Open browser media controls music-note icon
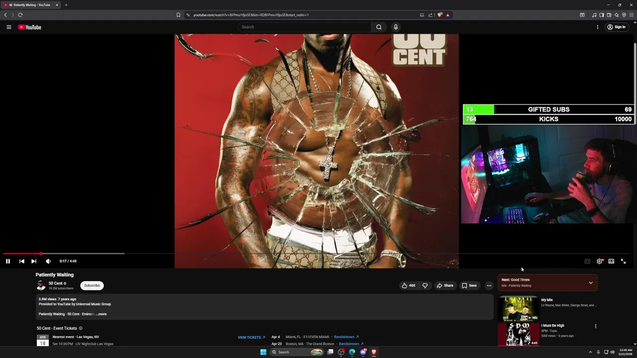Viewport: 637px width, 358px height. pyautogui.click(x=594, y=15)
